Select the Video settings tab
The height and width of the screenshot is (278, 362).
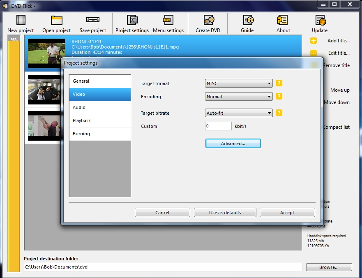pos(100,94)
